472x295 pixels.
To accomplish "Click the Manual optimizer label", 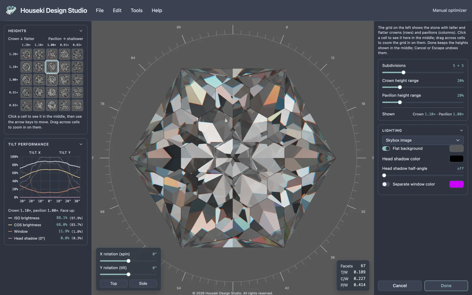I will click(450, 10).
